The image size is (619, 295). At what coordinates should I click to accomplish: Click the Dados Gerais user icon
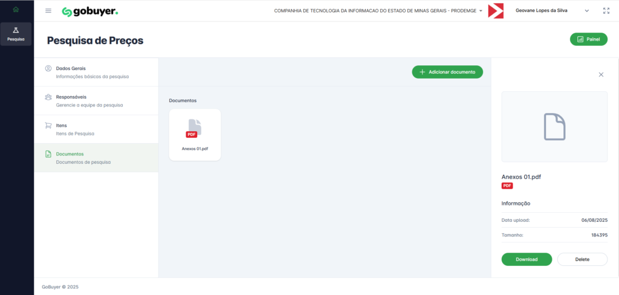(x=48, y=69)
